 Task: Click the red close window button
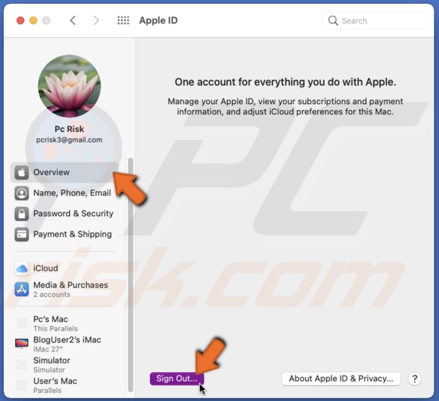pyautogui.click(x=21, y=21)
